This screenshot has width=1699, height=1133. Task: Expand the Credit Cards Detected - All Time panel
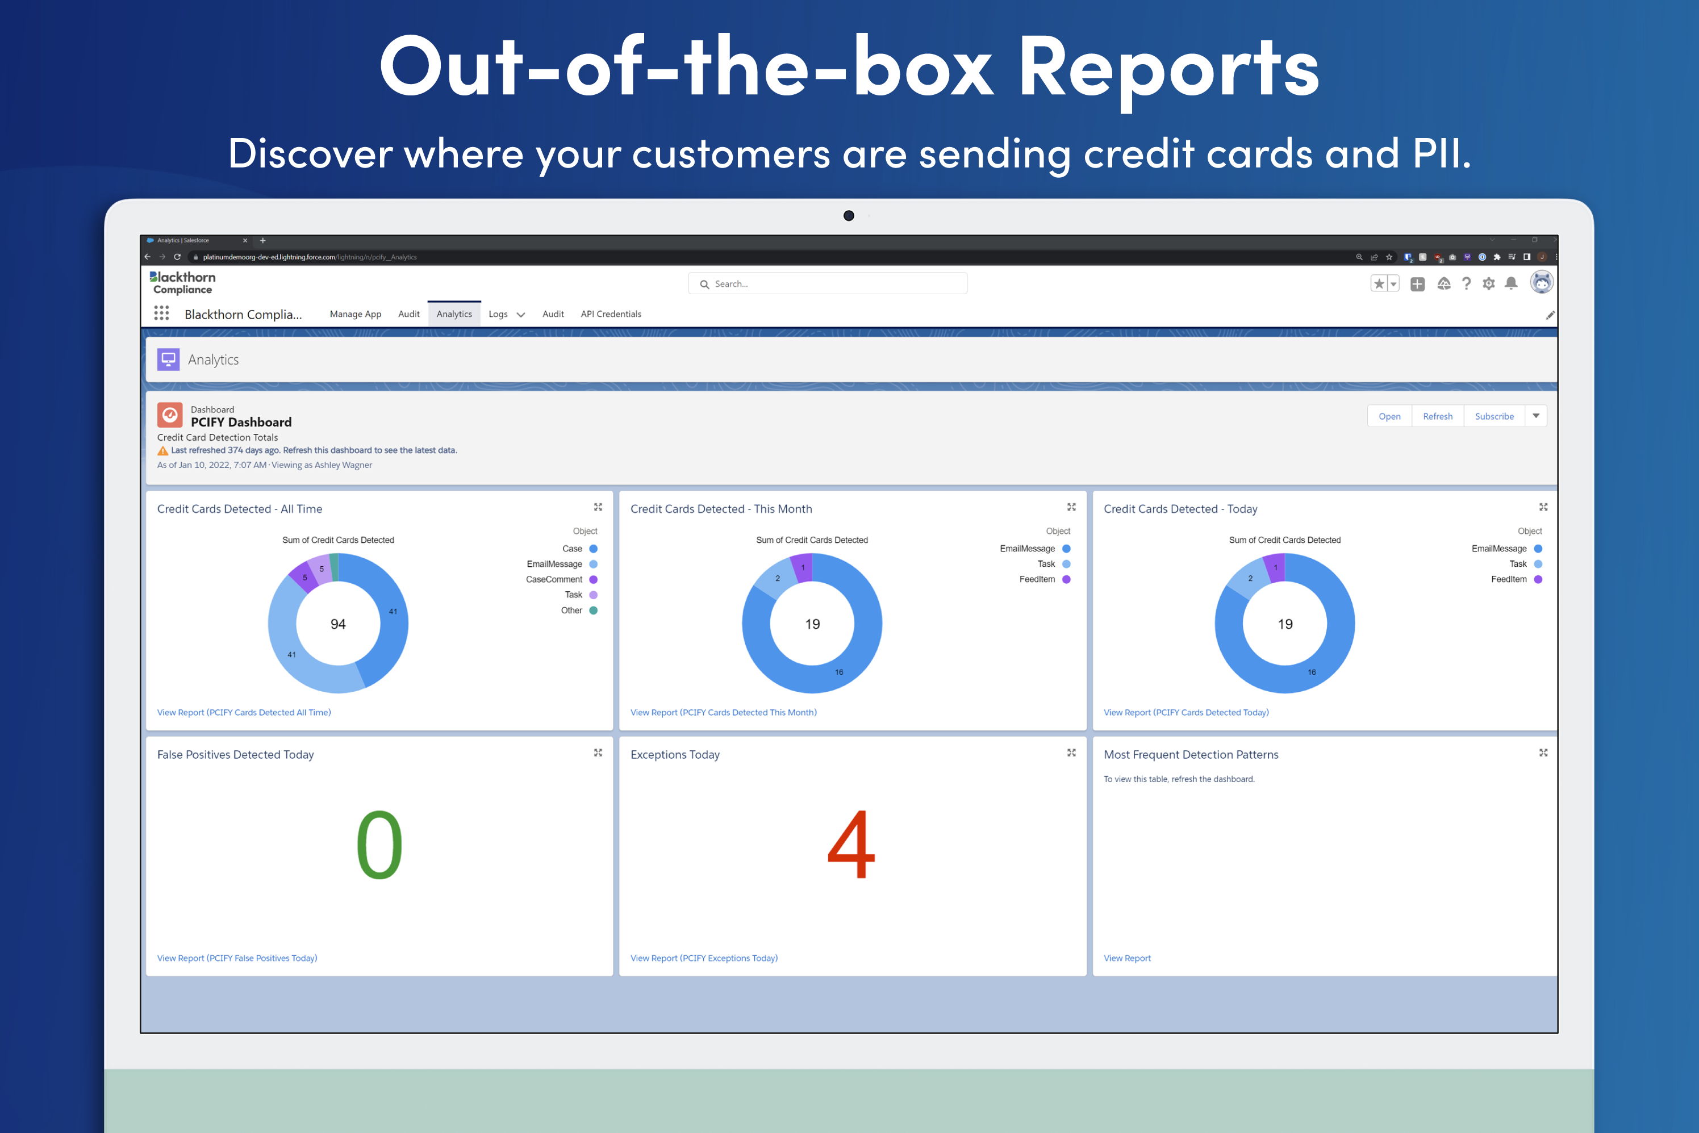coord(598,507)
